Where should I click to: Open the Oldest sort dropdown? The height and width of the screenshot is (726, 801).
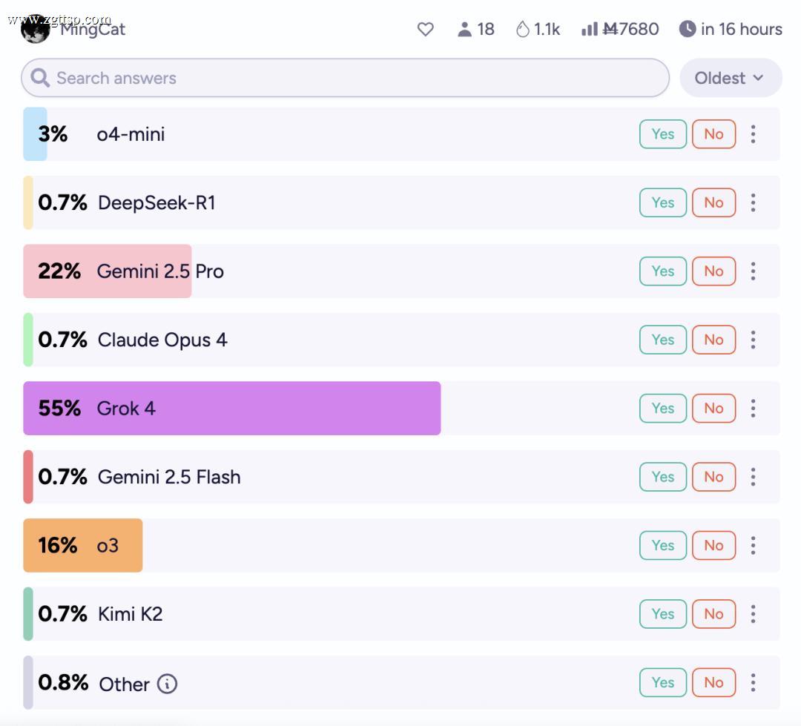pos(731,78)
